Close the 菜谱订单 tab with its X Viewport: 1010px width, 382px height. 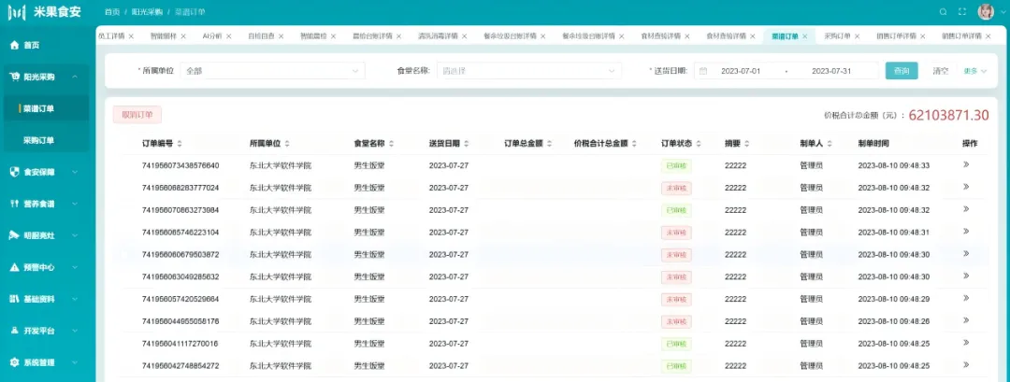(804, 36)
